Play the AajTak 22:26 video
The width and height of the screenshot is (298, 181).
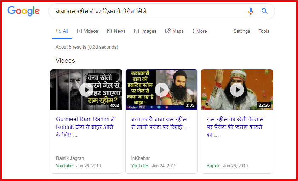pos(237,90)
